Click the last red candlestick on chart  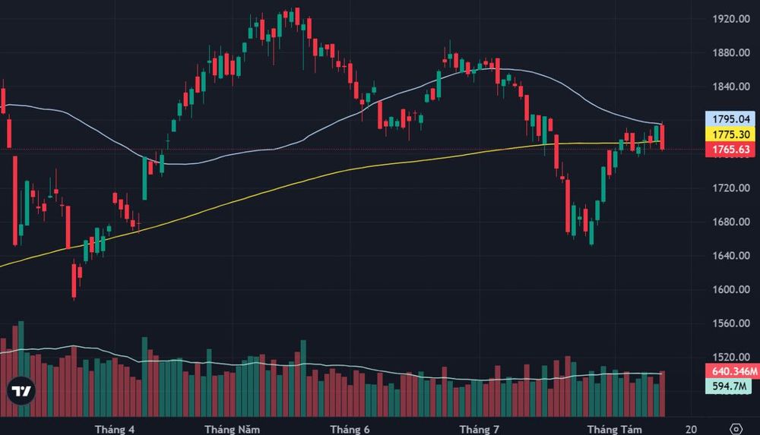click(x=663, y=137)
